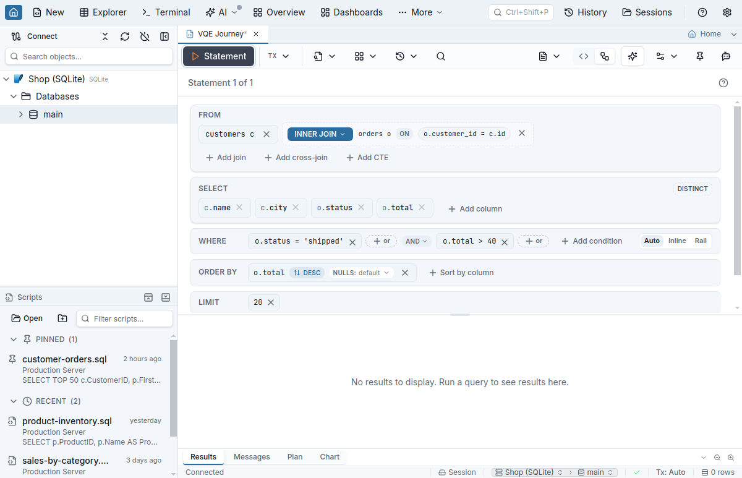The width and height of the screenshot is (742, 478).
Task: Delete the o.status = 'shipped' condition
Action: (352, 242)
